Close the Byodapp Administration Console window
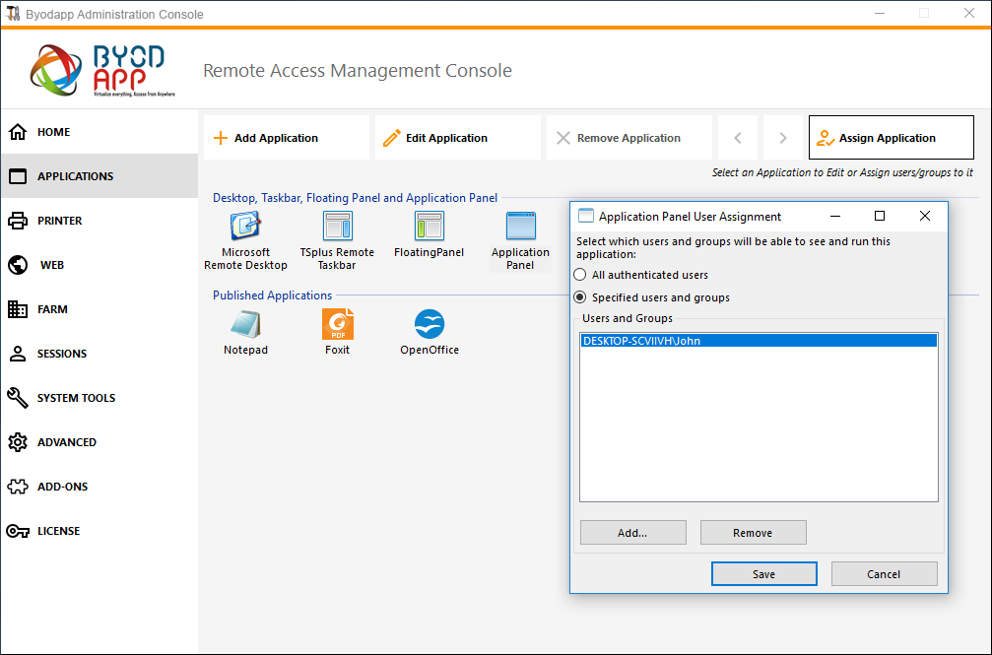The image size is (992, 655). click(x=969, y=13)
